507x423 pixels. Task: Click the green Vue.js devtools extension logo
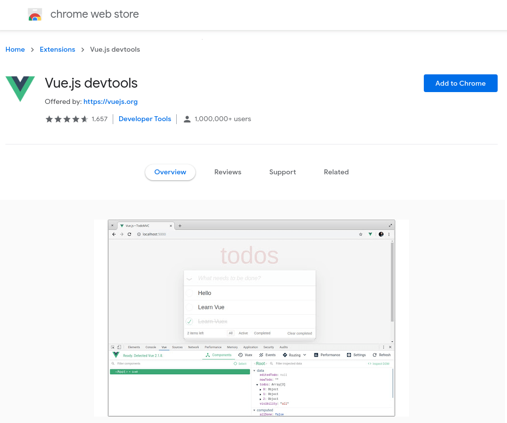point(20,89)
